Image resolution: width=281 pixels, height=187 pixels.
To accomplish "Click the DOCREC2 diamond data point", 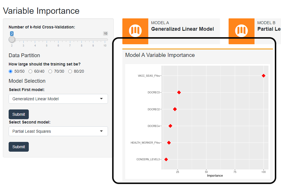I will click(175, 109).
